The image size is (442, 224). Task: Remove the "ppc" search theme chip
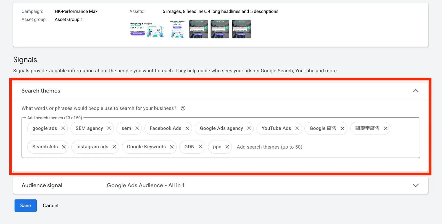click(227, 147)
